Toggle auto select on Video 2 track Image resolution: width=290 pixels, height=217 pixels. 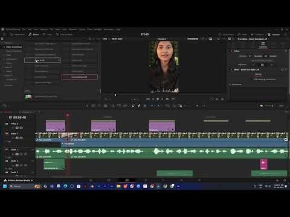[17, 128]
